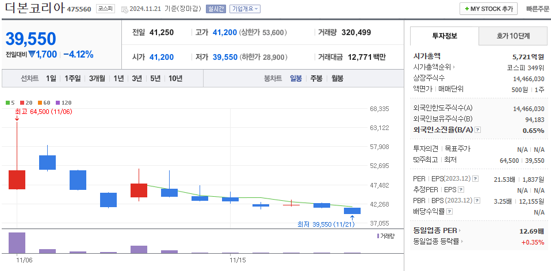Click the 상장주식수 value 14,466,030

click(529, 79)
